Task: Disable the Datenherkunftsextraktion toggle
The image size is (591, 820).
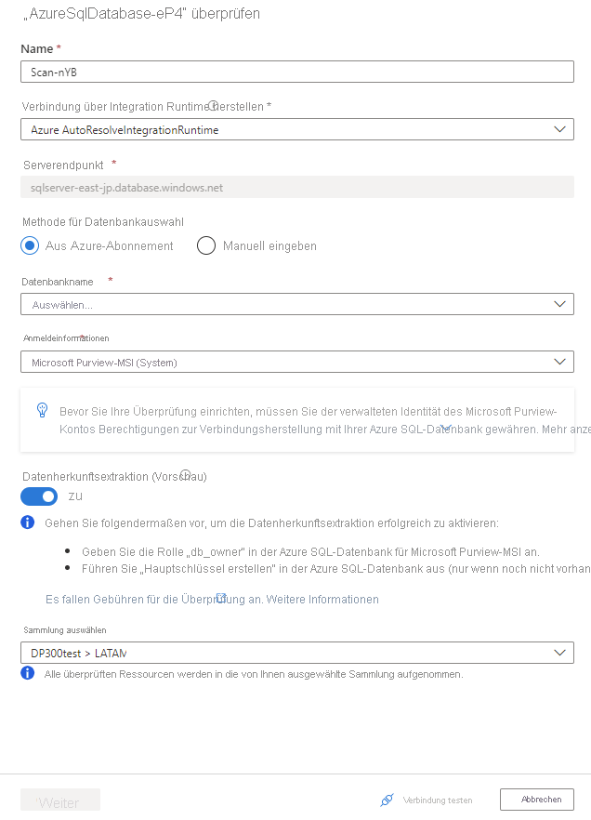Action: click(x=39, y=496)
